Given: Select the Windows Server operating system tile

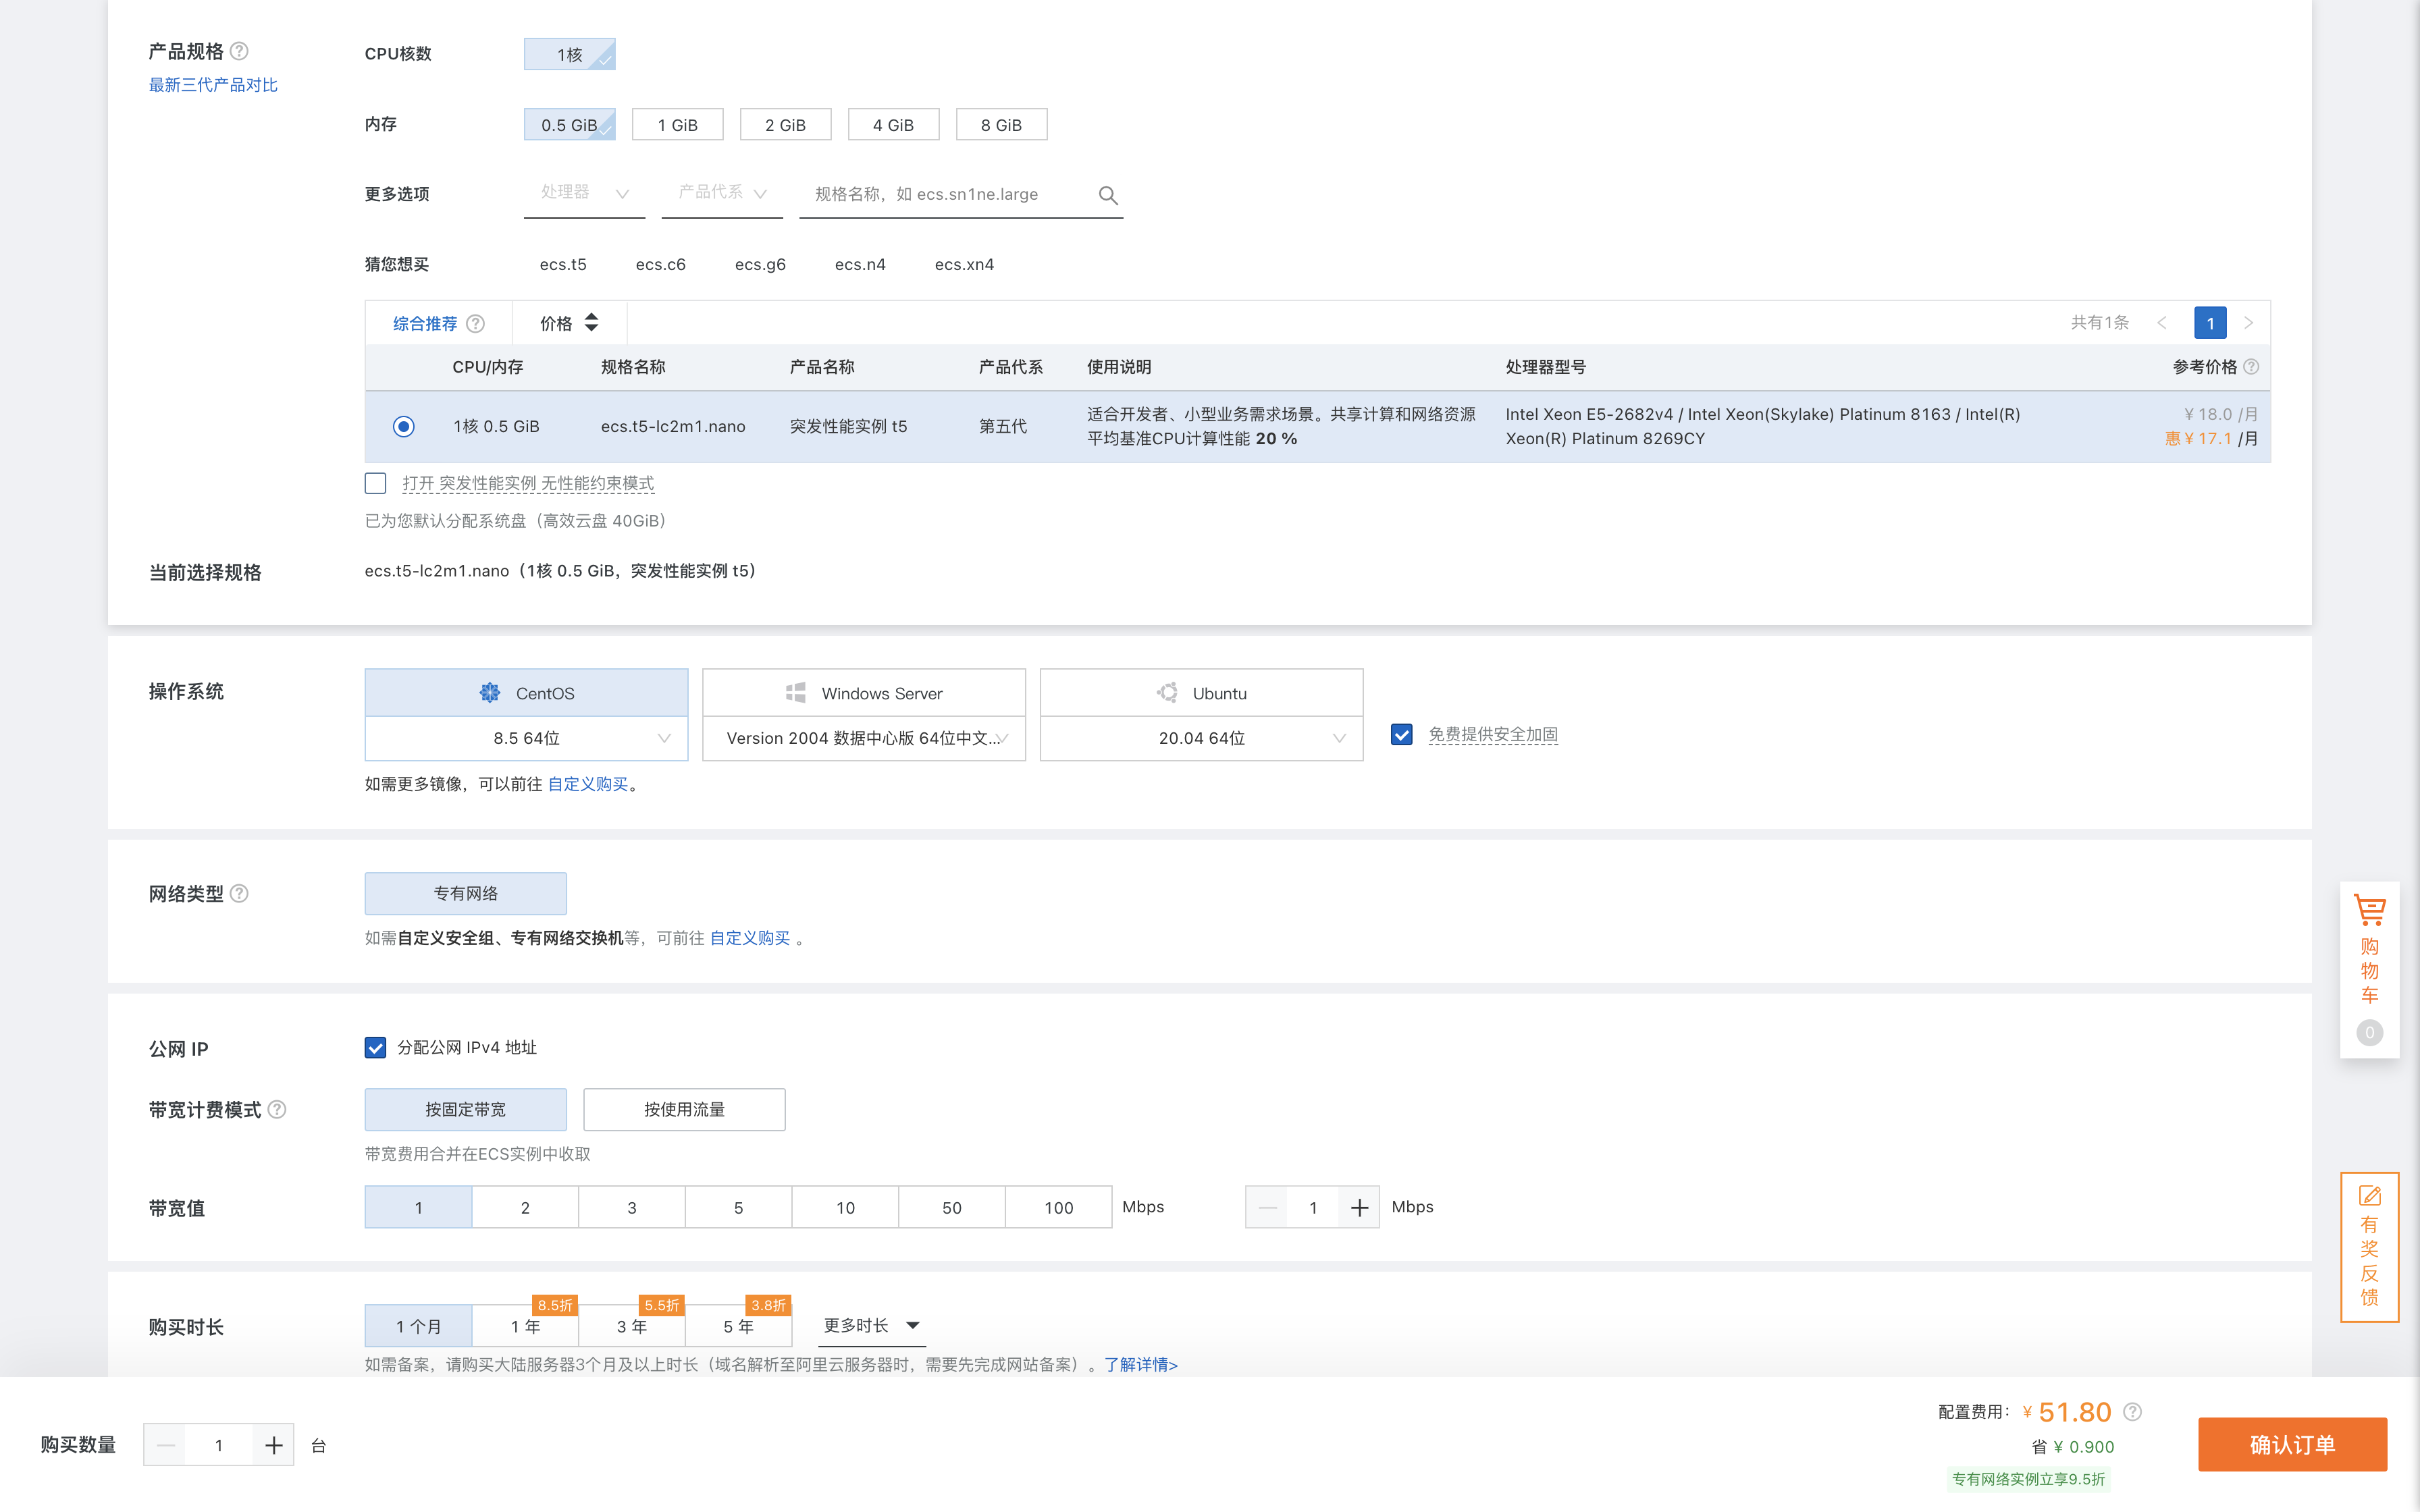Looking at the screenshot, I should [x=864, y=692].
